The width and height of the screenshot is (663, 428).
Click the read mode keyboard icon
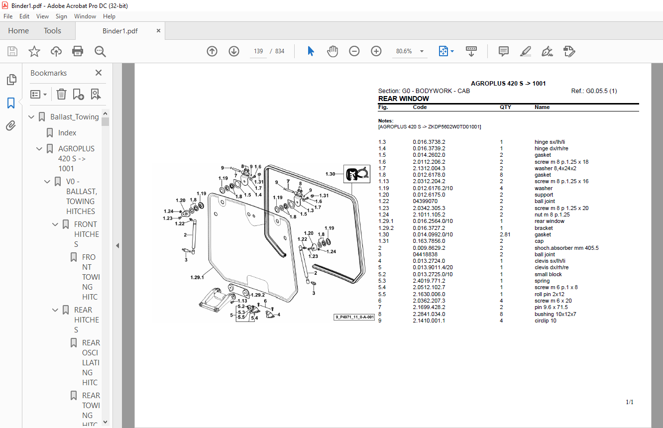pos(471,51)
